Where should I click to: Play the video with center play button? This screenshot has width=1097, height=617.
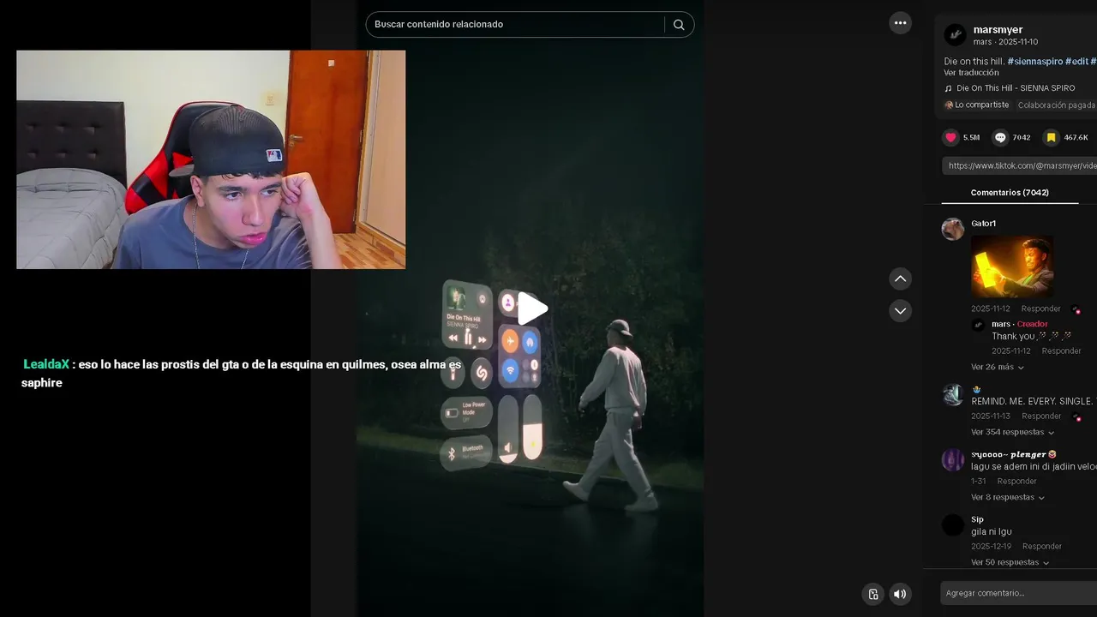pos(531,309)
